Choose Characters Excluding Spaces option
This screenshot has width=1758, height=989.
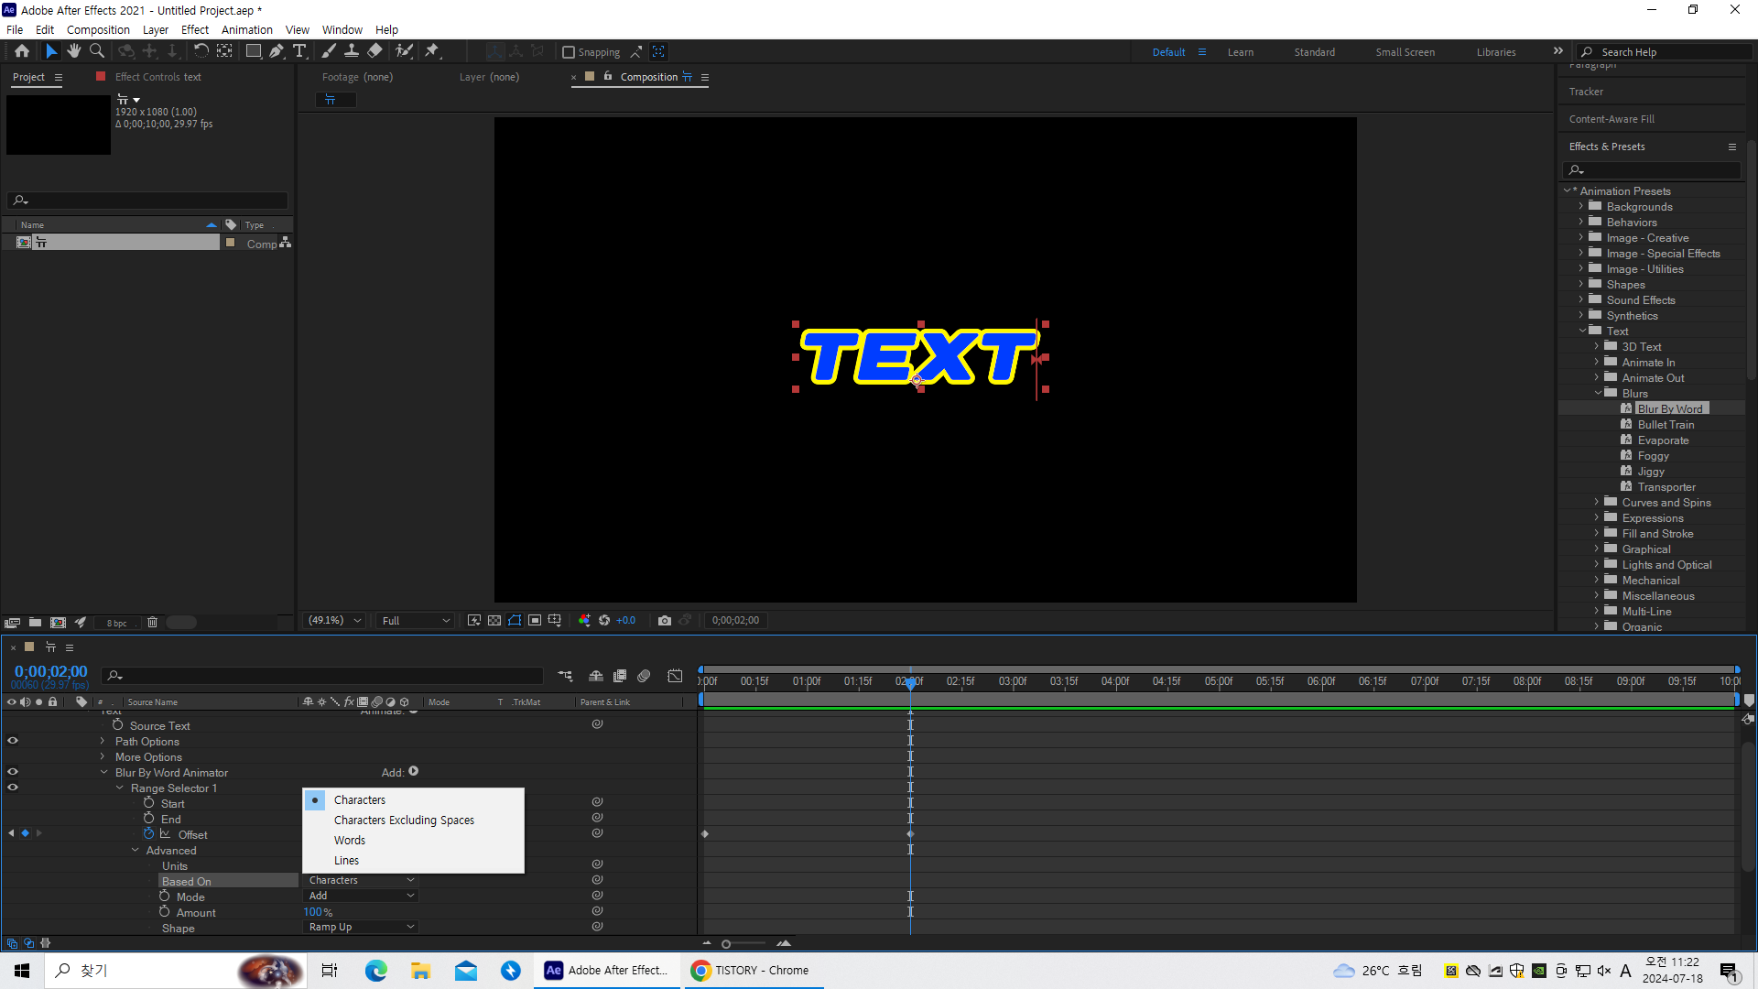[404, 821]
